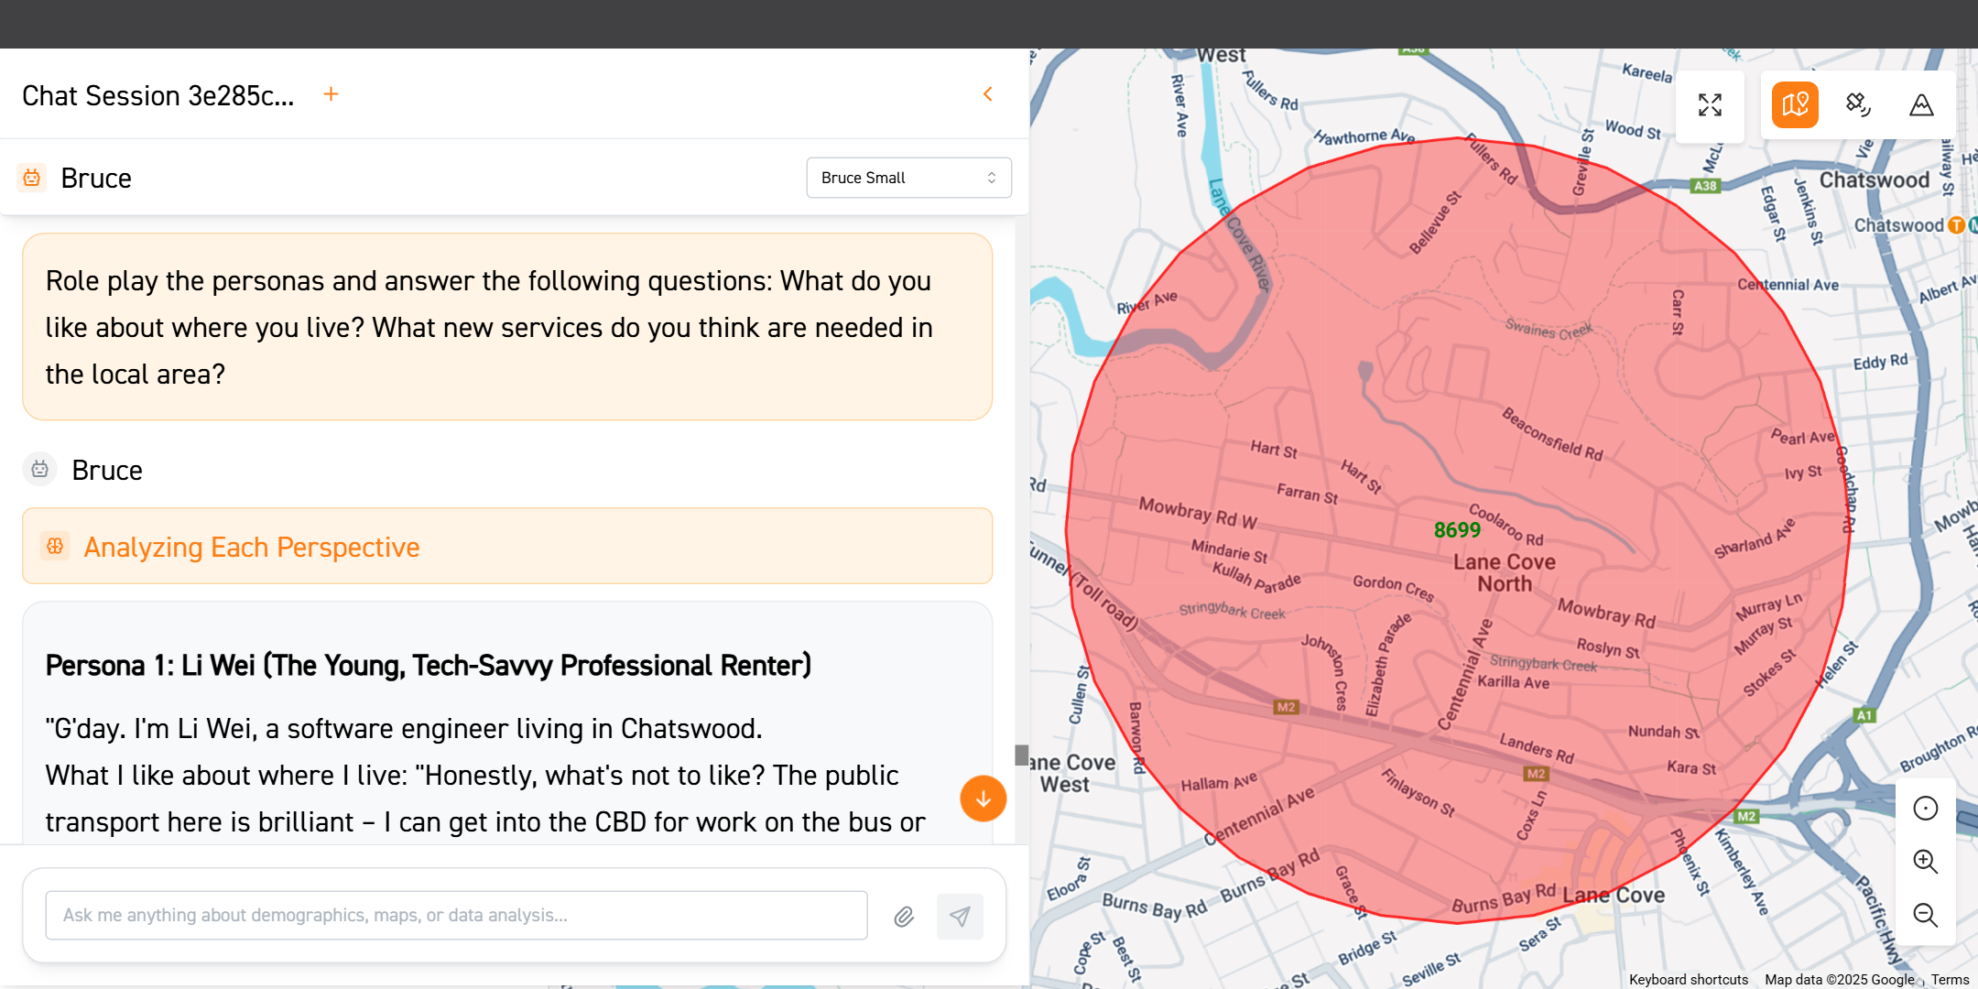This screenshot has width=1978, height=989.
Task: Open Keyboard shortcuts on the map
Action: coord(1688,979)
